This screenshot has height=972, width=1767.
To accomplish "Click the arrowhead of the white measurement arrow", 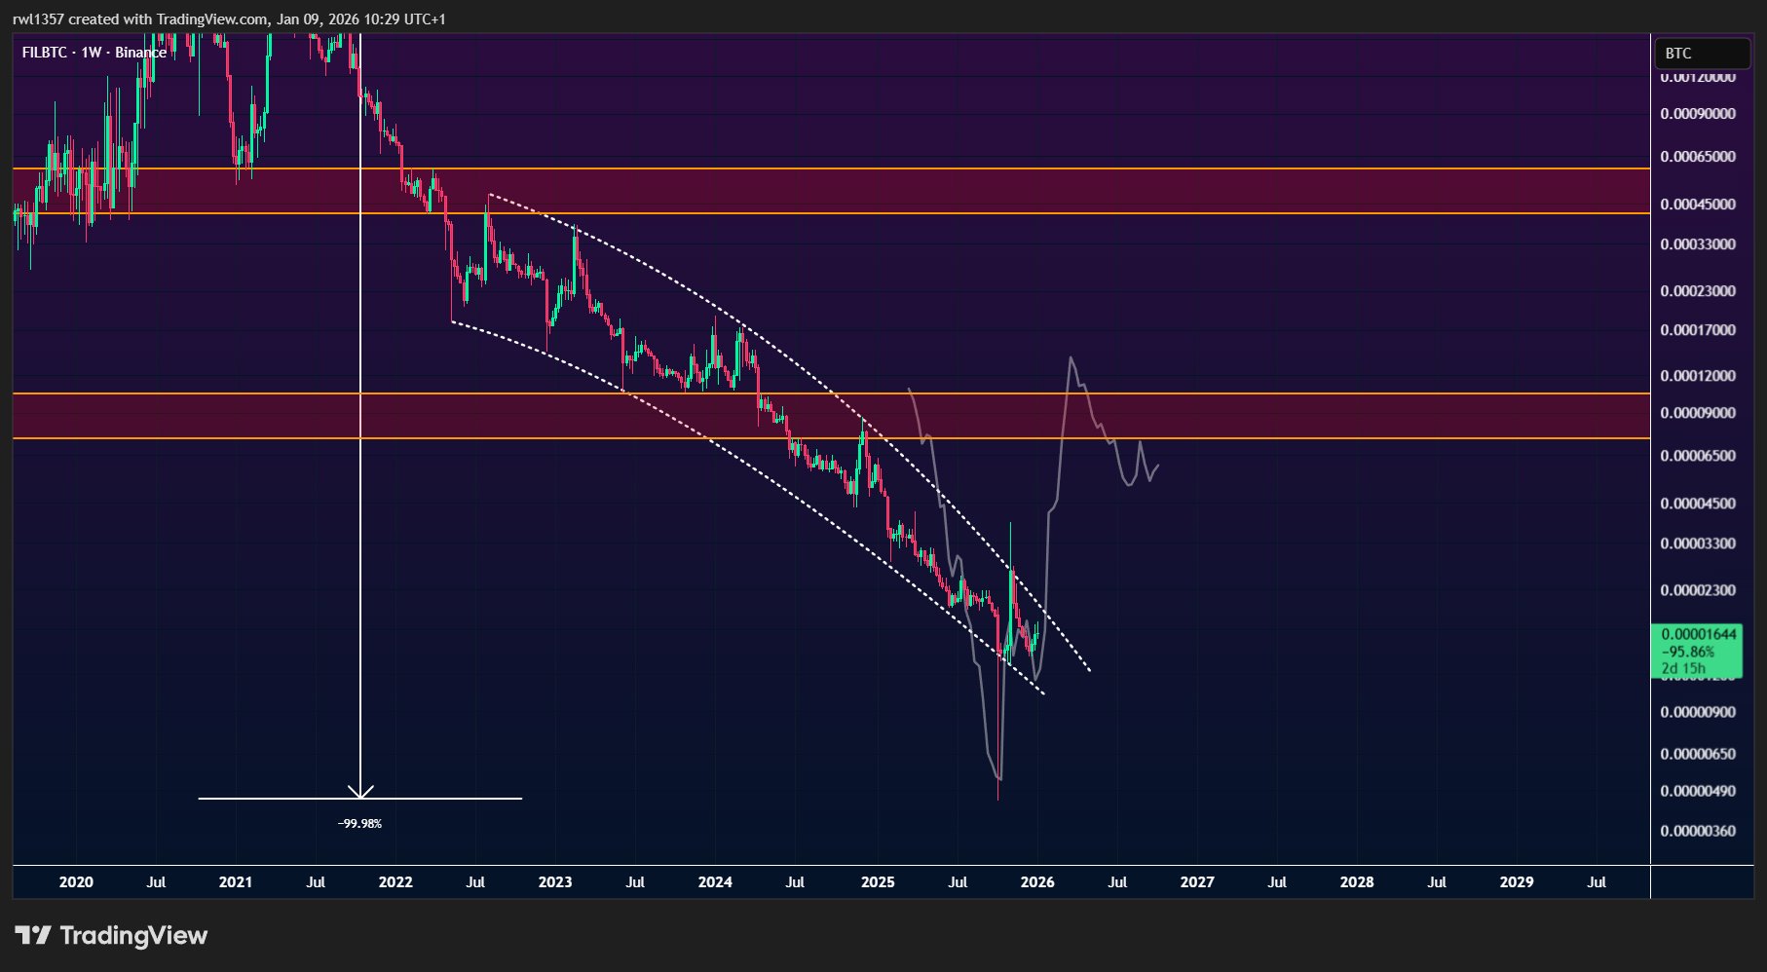I will tap(360, 791).
